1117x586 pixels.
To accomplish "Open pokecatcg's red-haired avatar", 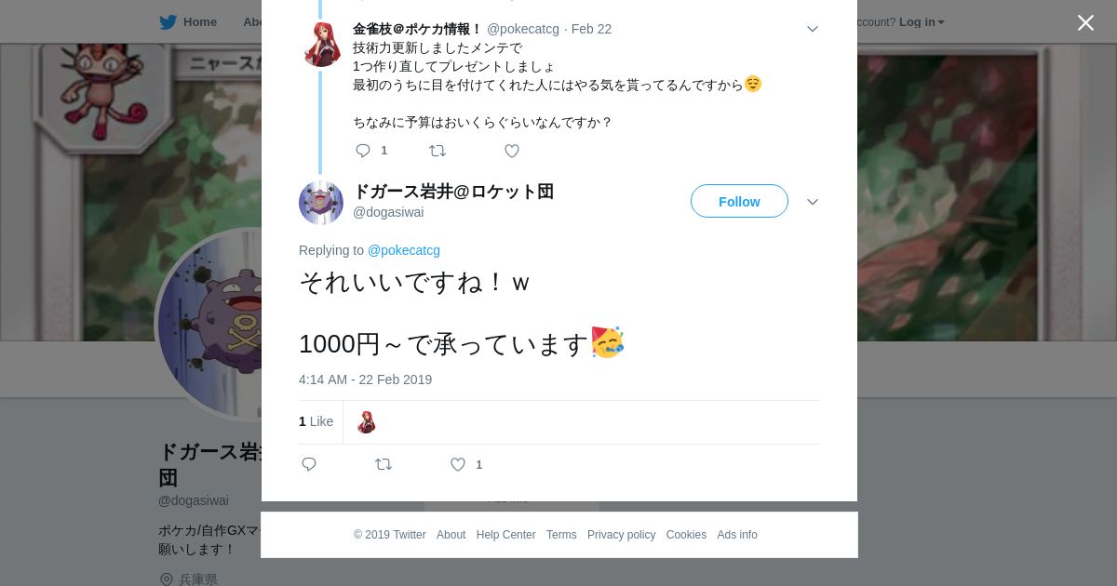I will [322, 44].
